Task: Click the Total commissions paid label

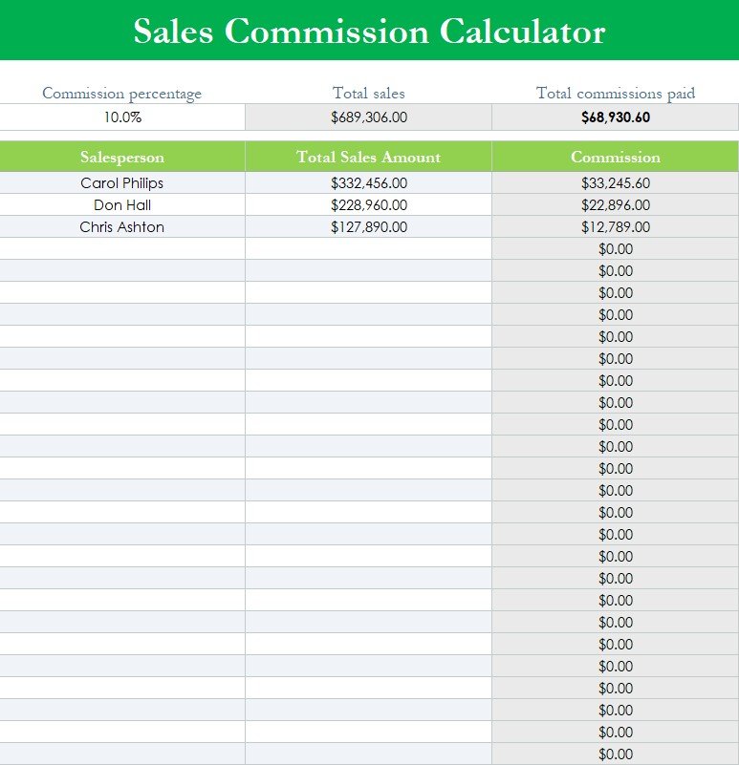Action: click(x=616, y=93)
